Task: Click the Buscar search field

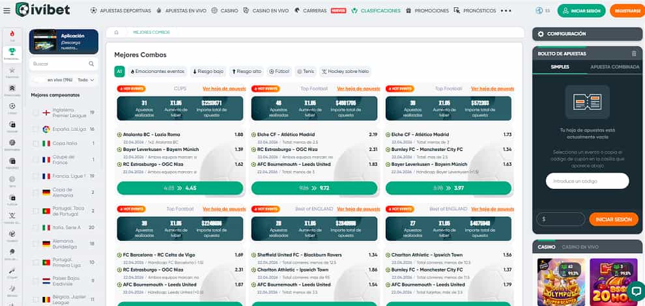Action: [64, 64]
